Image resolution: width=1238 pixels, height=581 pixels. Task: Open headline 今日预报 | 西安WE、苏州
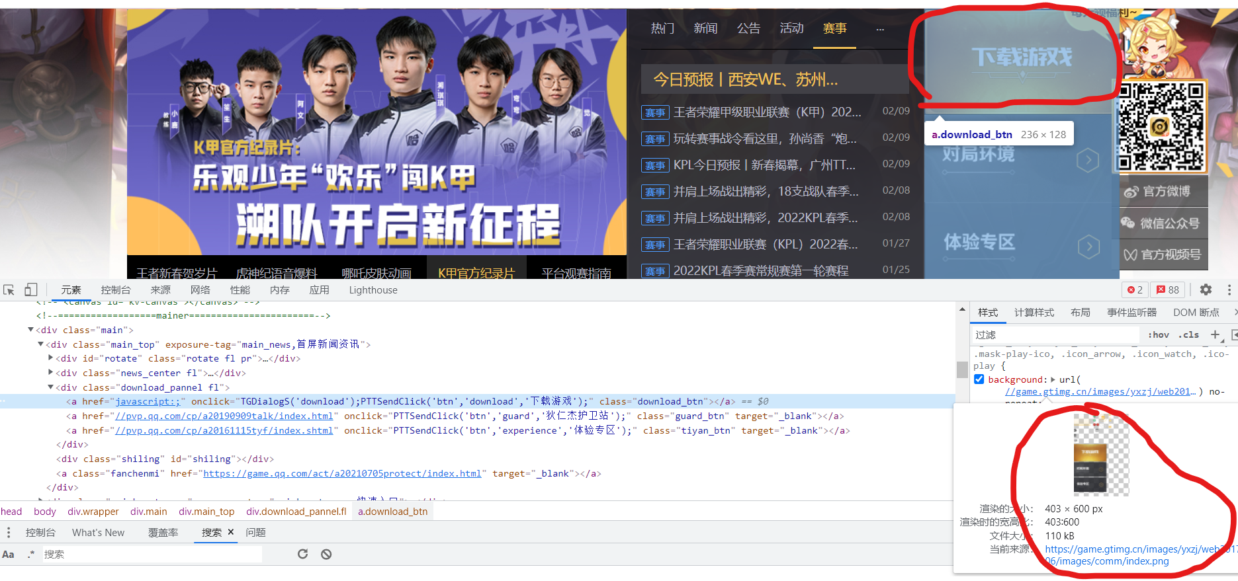tap(746, 79)
